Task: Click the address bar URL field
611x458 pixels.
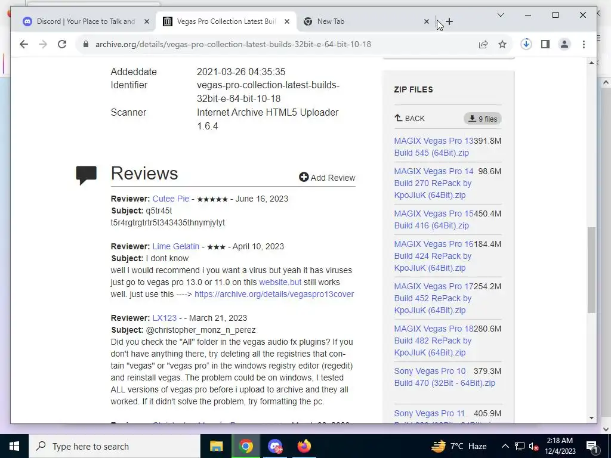Action: (x=233, y=44)
